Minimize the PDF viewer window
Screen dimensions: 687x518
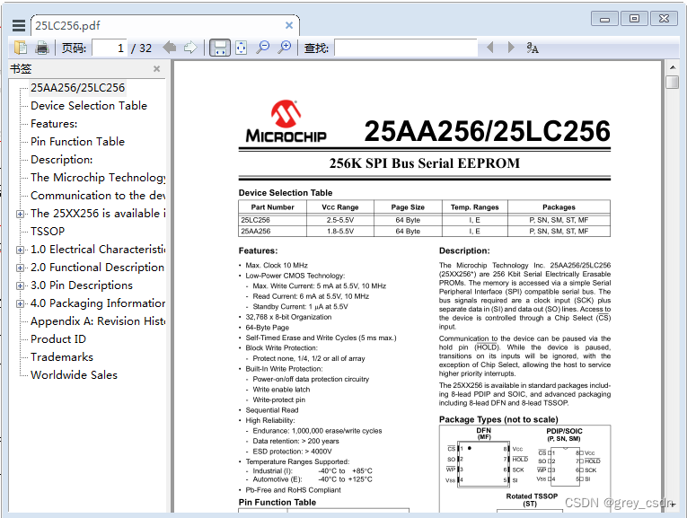[x=604, y=19]
